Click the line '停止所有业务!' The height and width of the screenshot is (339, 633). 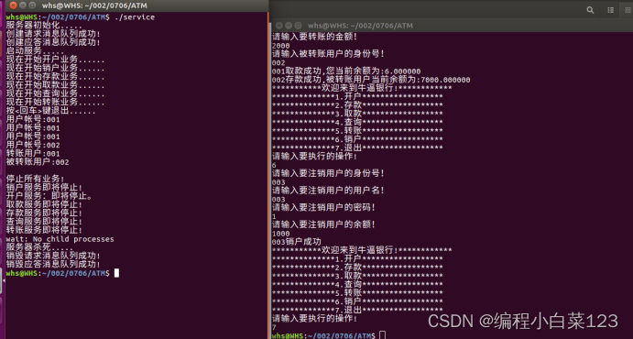(35, 179)
